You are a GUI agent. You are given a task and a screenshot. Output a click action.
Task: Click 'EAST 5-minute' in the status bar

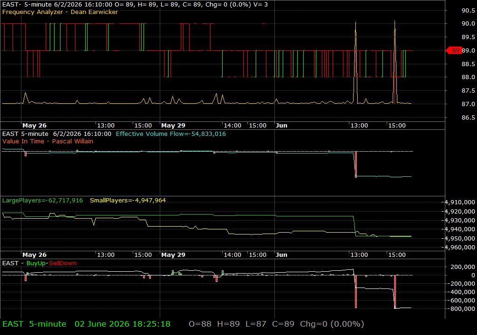pos(34,324)
